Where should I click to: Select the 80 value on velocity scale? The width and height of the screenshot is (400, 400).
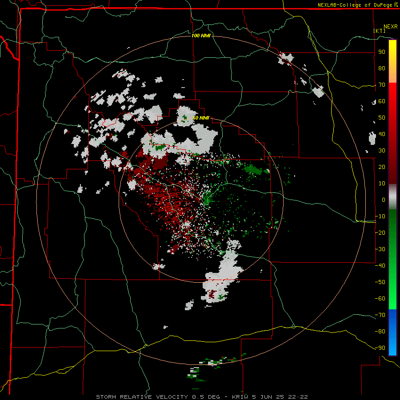coord(382,68)
